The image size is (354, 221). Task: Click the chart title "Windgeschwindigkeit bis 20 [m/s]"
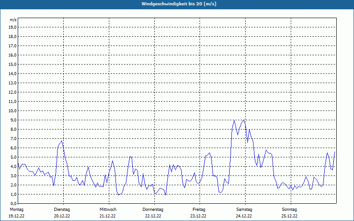(179, 4)
